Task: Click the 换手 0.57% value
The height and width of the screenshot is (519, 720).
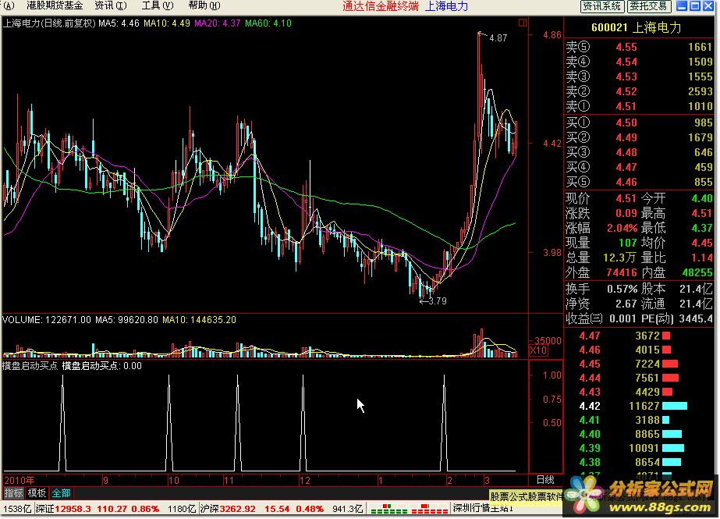Action: pos(622,290)
